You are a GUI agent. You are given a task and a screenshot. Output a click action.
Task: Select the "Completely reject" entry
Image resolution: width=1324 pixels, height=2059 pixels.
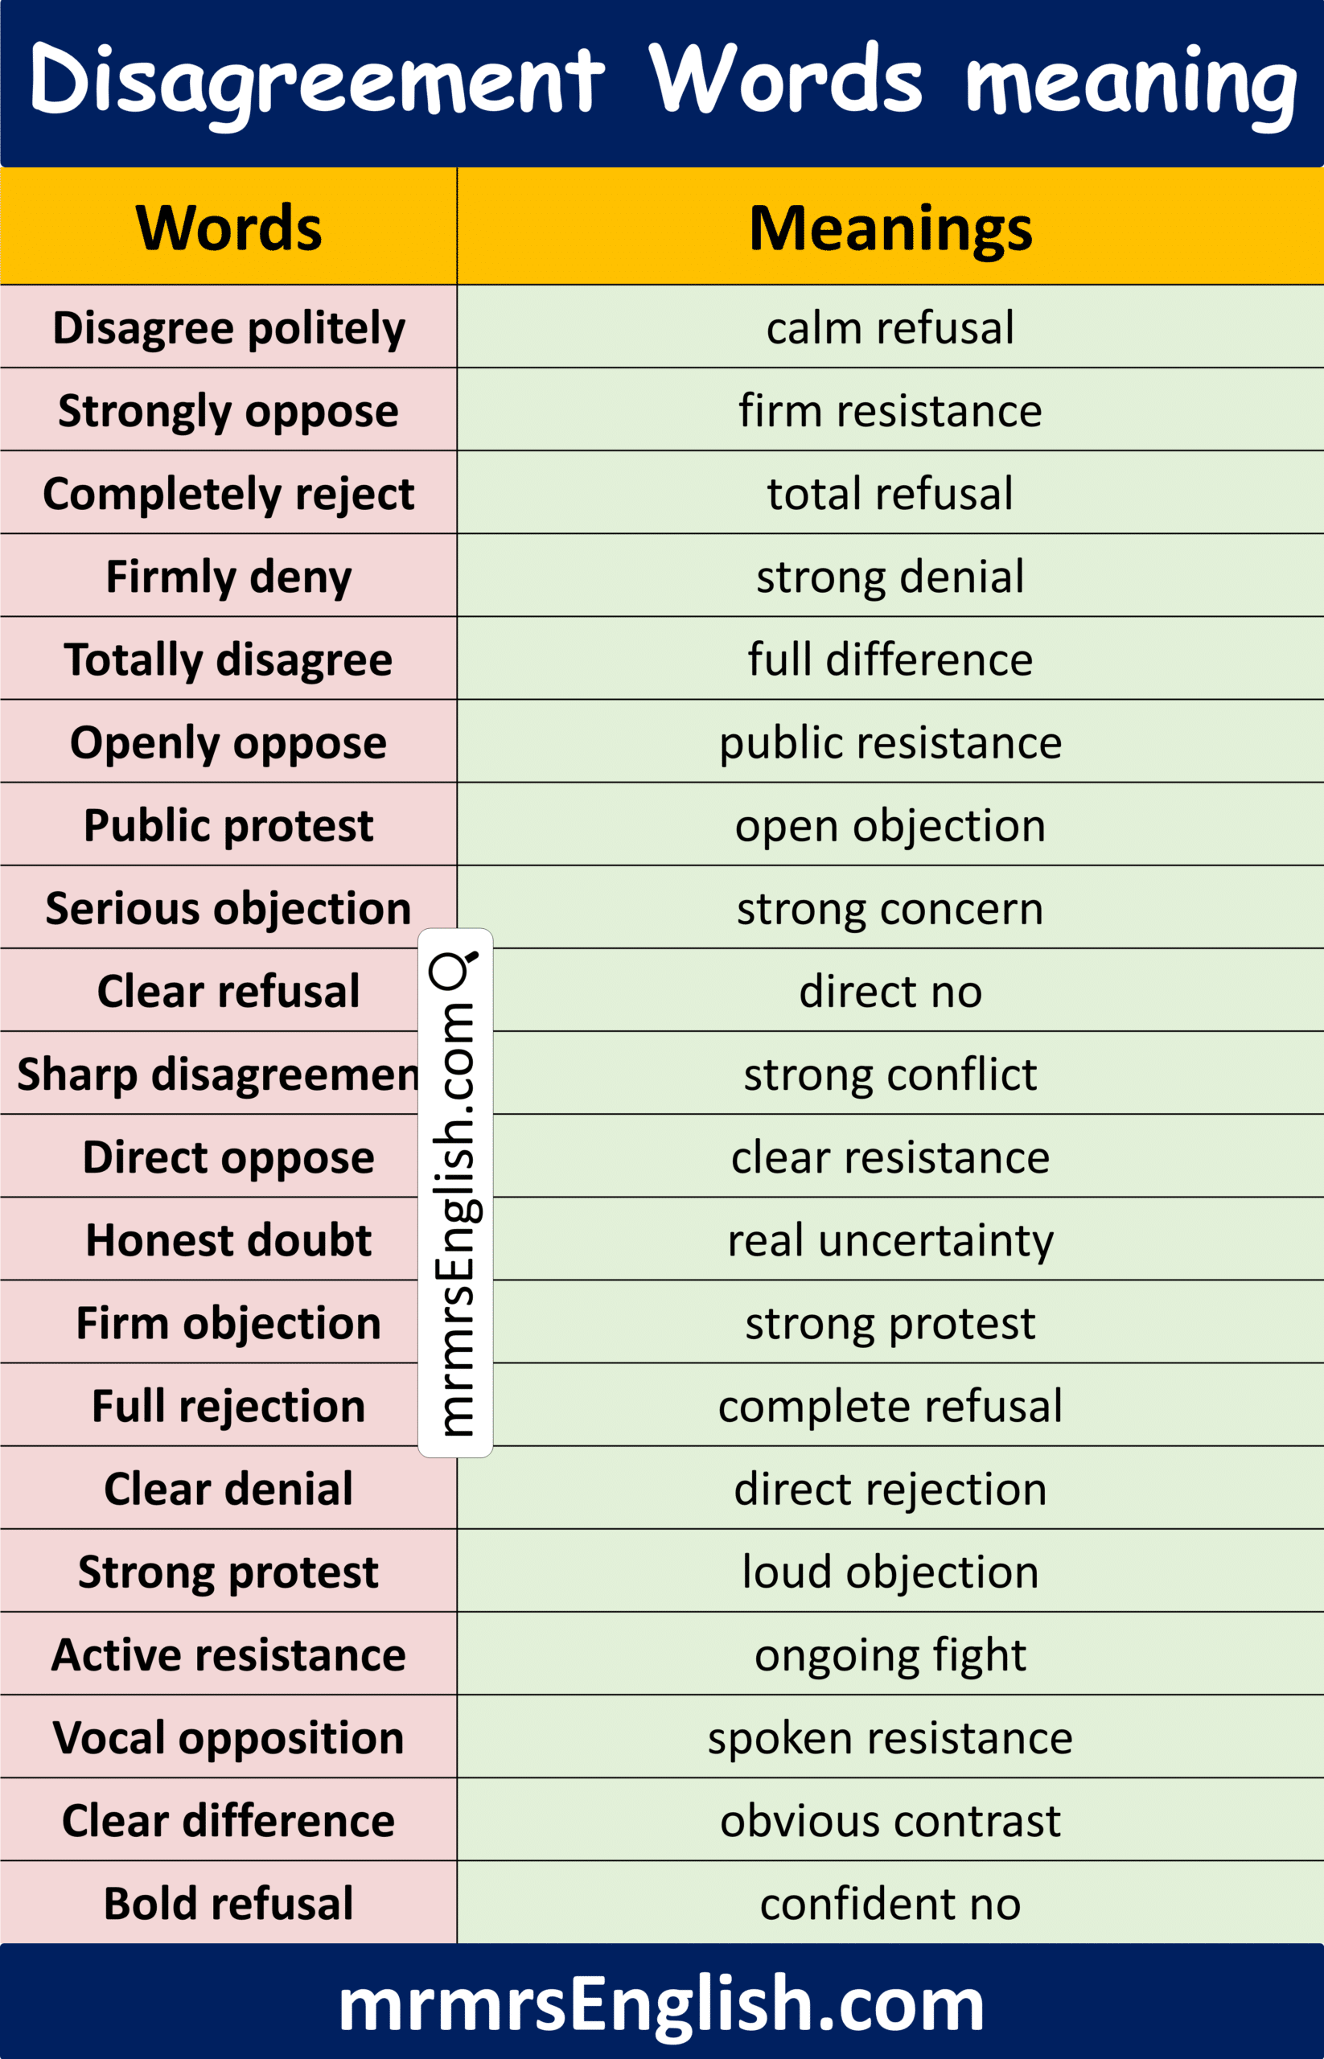coord(228,494)
